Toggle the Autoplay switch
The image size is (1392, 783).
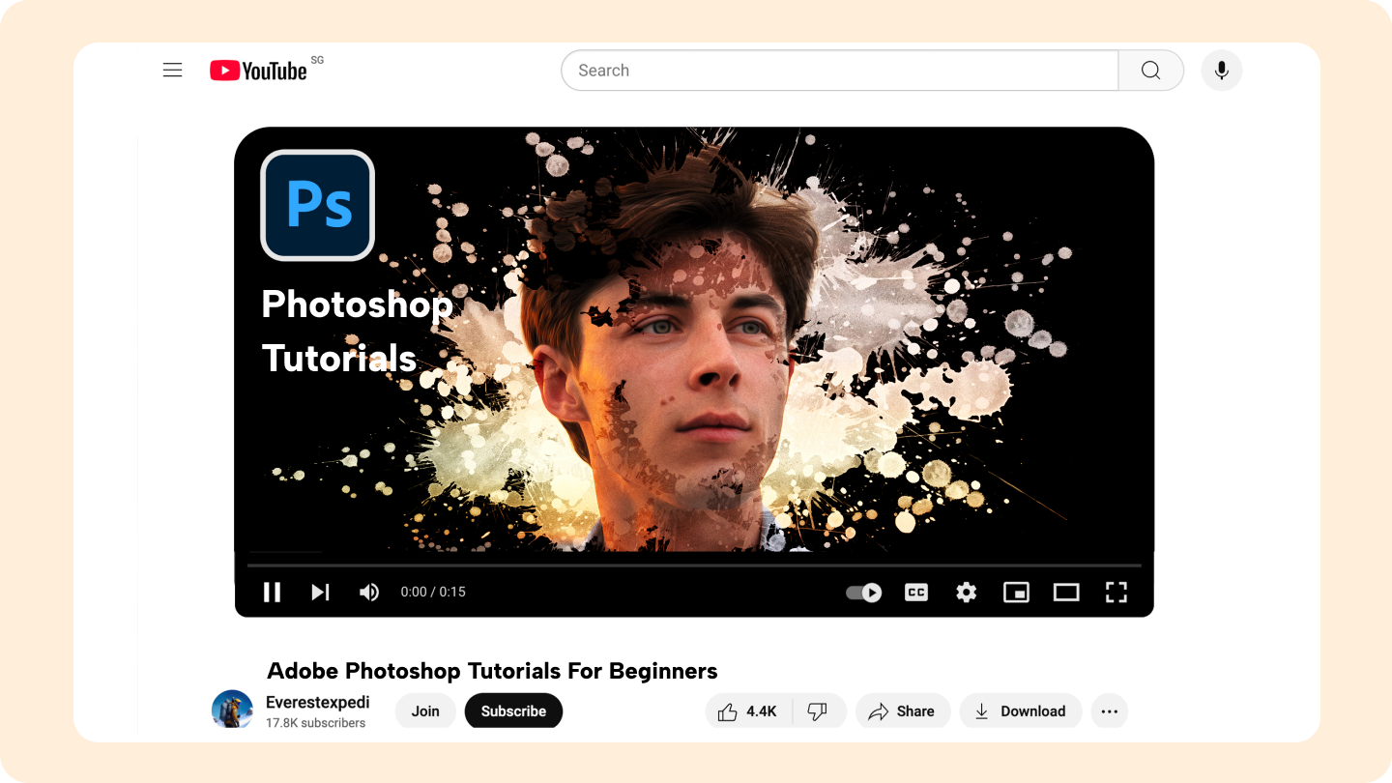[862, 592]
